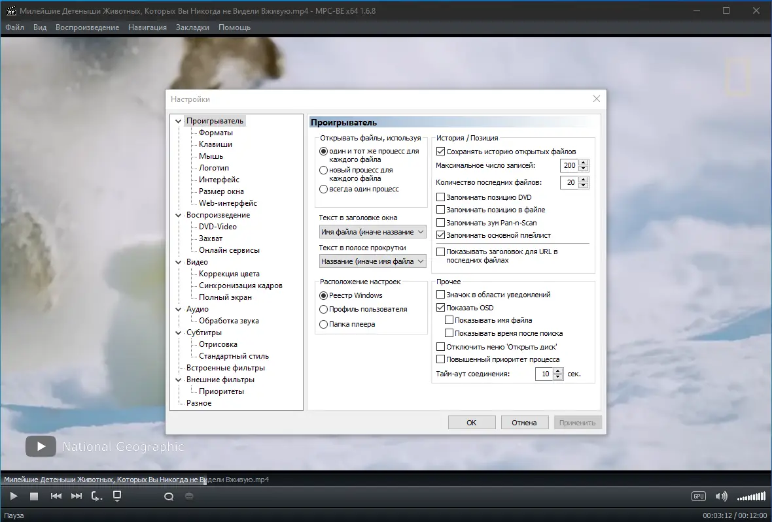This screenshot has width=772, height=522.
Task: Select Встроенные фильтры in settings tree
Action: pyautogui.click(x=226, y=368)
